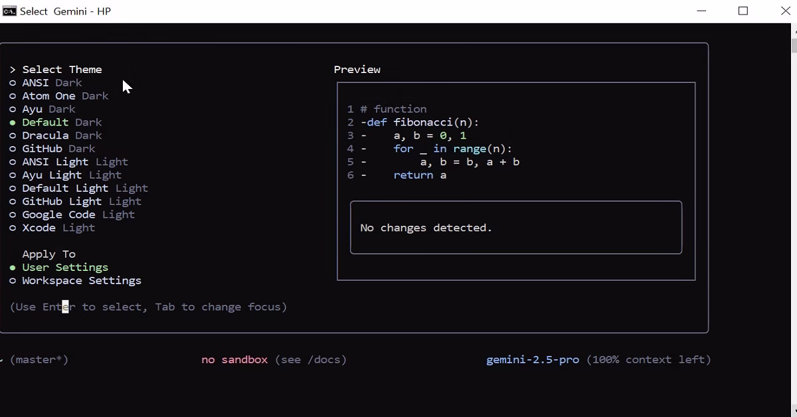This screenshot has width=797, height=417.
Task: Click the command prompt icon in title bar
Action: 9,11
